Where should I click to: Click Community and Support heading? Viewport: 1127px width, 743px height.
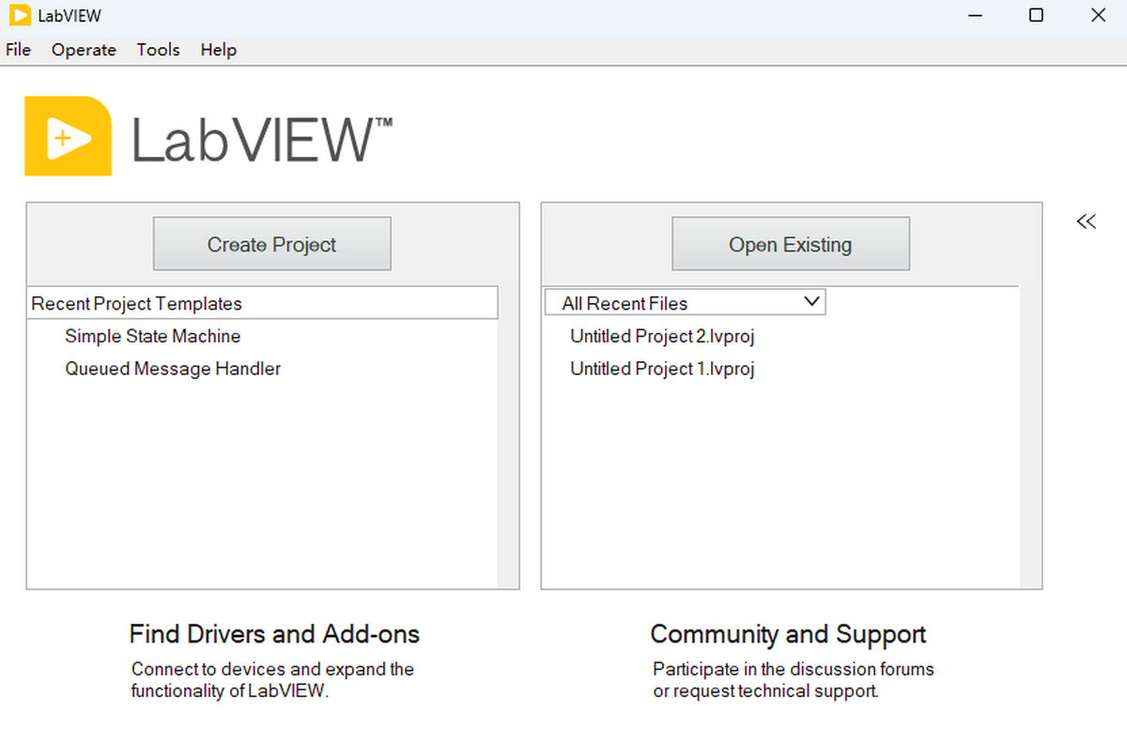point(788,634)
